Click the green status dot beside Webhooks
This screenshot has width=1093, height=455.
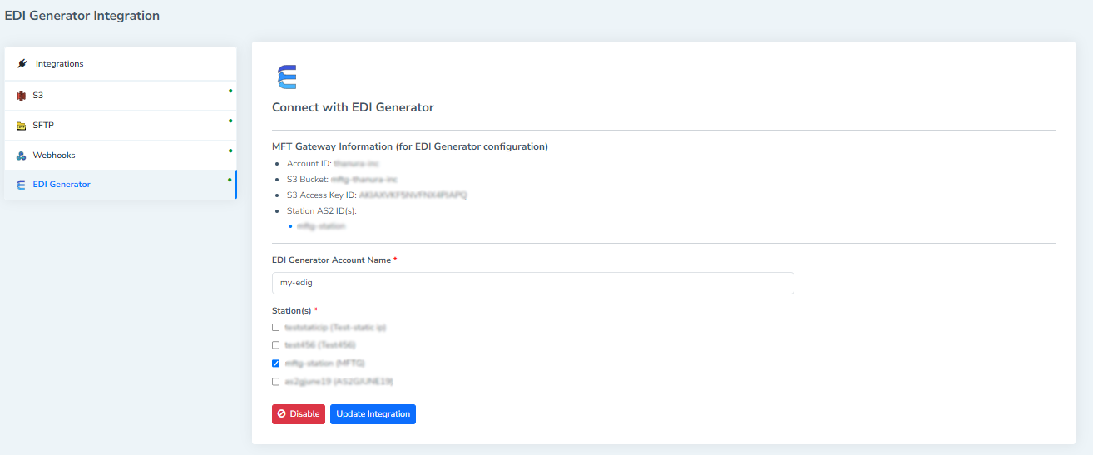[230, 150]
